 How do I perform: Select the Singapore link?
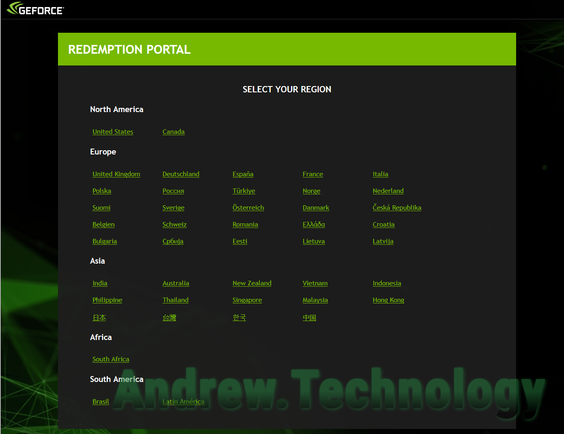pos(247,300)
